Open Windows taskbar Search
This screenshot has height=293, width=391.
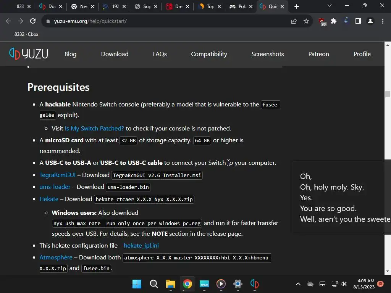pyautogui.click(x=153, y=284)
